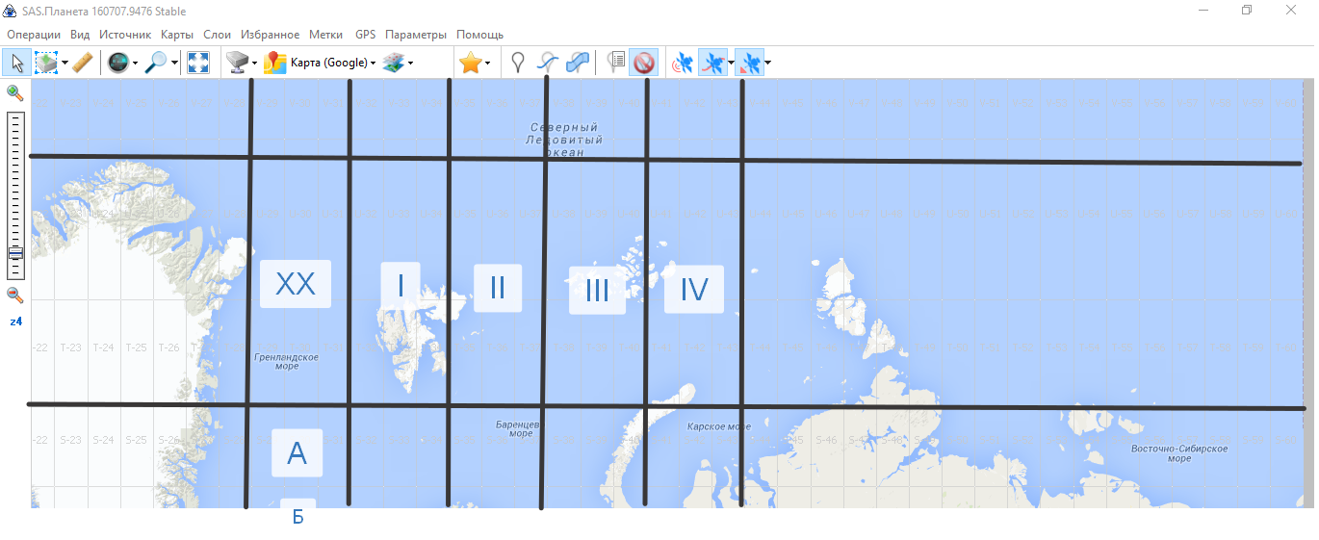Screen dimensions: 1319x540
Task: Click the globe go-to location icon
Action: pos(117,64)
